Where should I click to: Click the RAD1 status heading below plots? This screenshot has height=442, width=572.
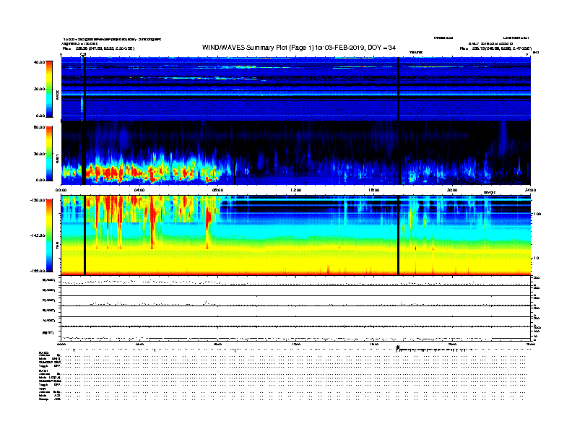point(43,371)
